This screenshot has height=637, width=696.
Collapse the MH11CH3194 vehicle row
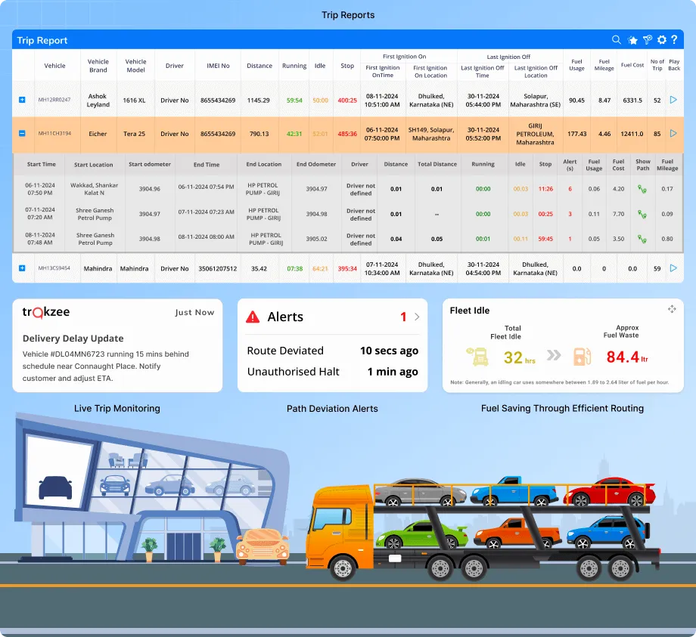(22, 134)
